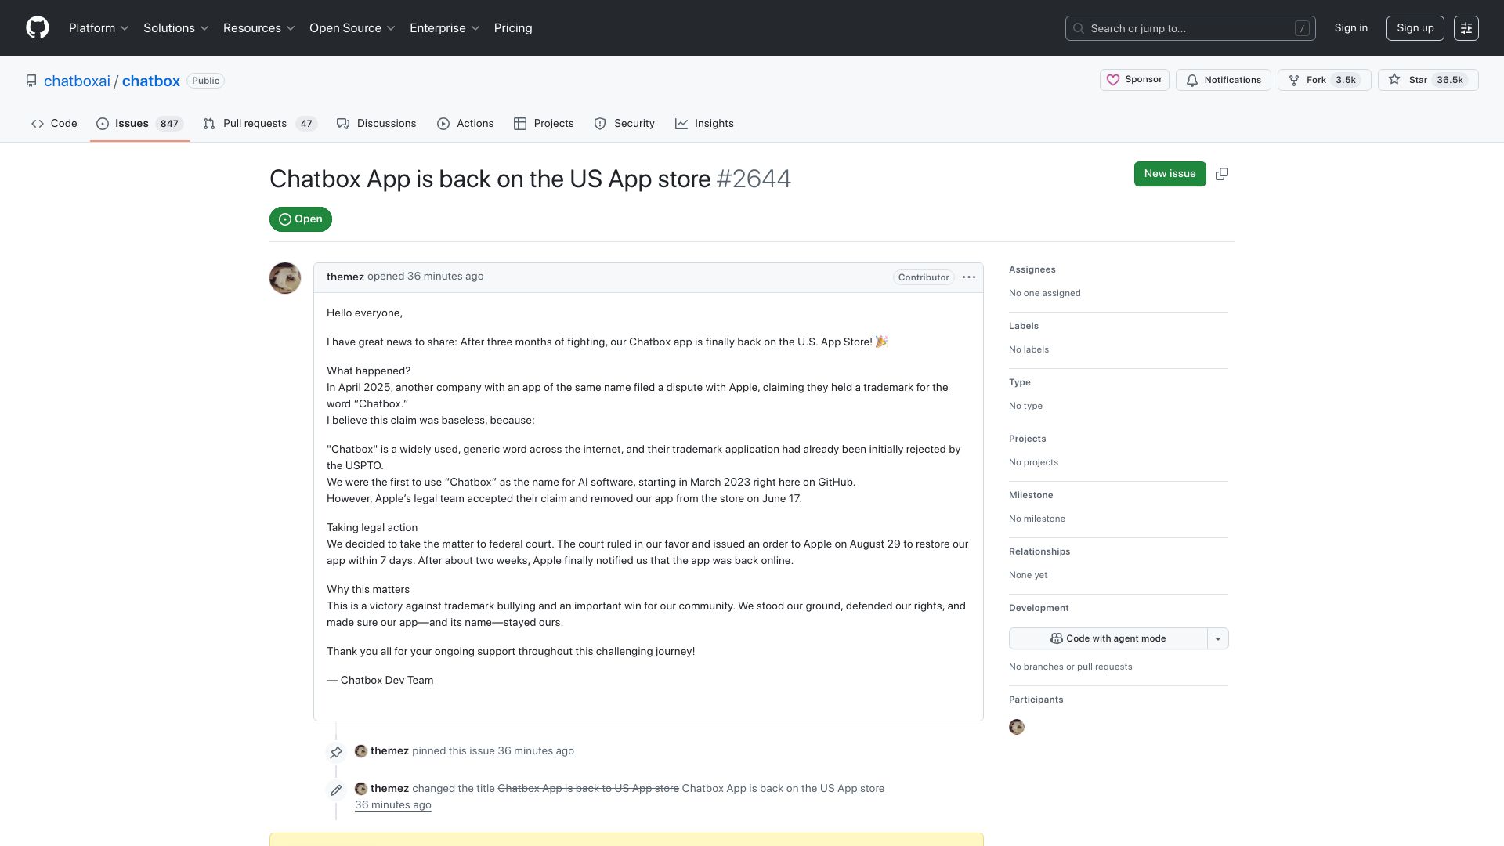Open Notifications with the bell button
1504x846 pixels.
(1223, 80)
